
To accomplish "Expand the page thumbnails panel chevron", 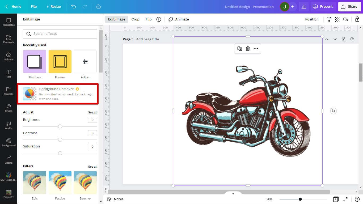I will pos(233,193).
